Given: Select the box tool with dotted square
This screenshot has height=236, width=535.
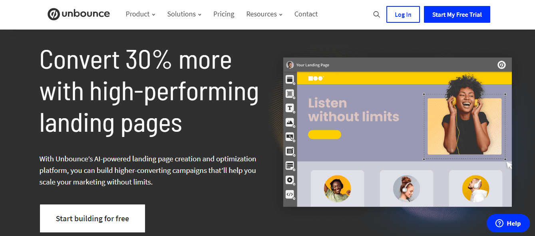Looking at the screenshot, I should [x=290, y=94].
